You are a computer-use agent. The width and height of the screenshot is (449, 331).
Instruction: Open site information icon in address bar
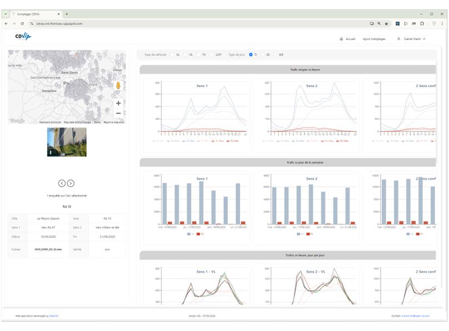click(x=32, y=24)
